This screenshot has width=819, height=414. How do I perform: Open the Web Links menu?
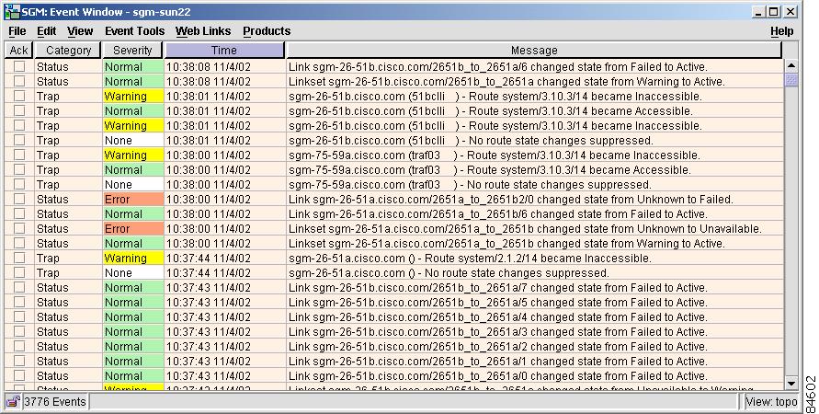(x=203, y=31)
